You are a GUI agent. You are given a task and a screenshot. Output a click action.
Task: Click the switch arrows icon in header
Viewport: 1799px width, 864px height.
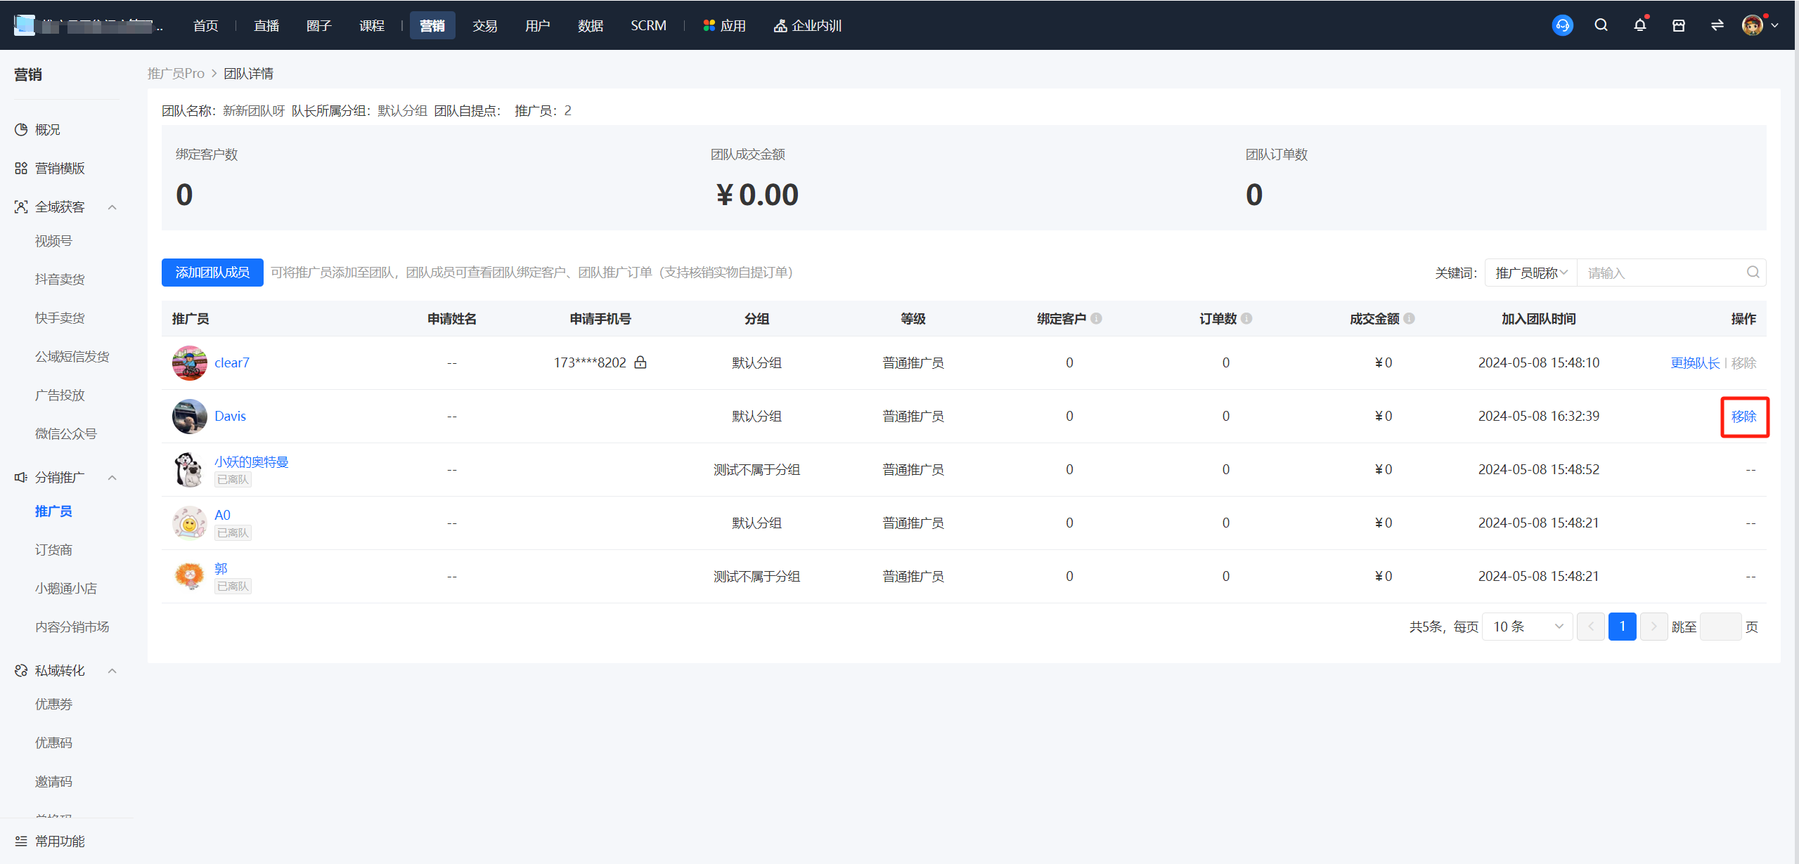point(1717,25)
